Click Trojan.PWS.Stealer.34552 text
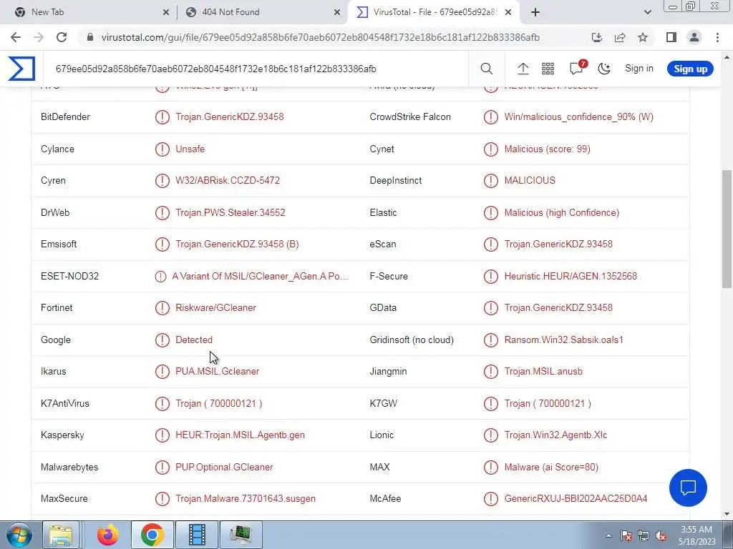The image size is (733, 549). pos(230,212)
